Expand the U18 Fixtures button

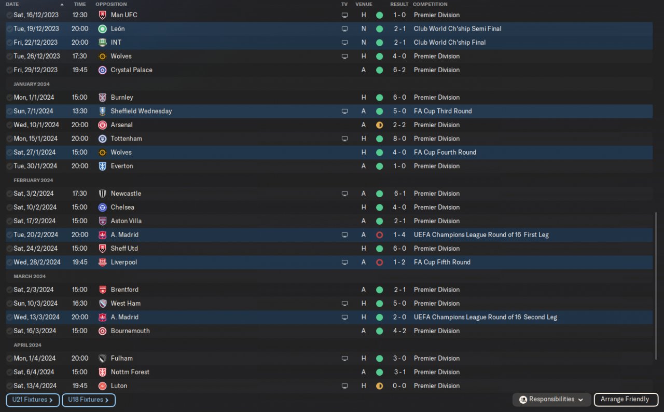[x=88, y=400]
